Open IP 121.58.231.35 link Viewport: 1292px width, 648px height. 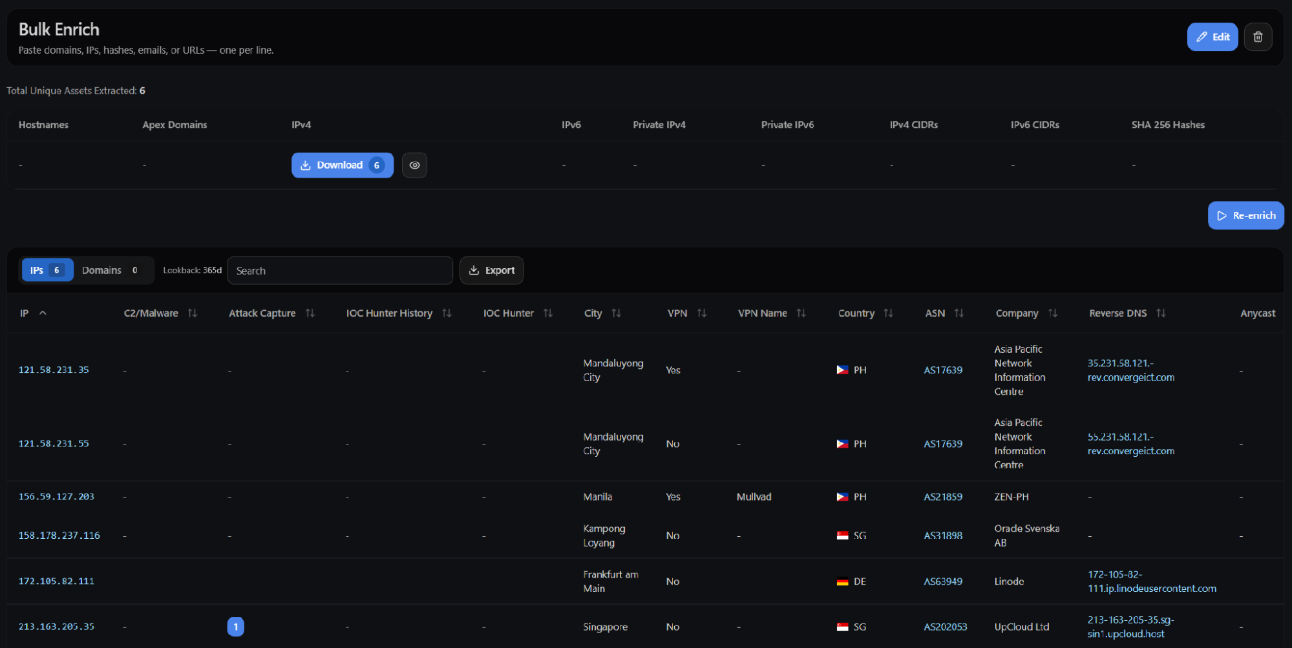(54, 370)
